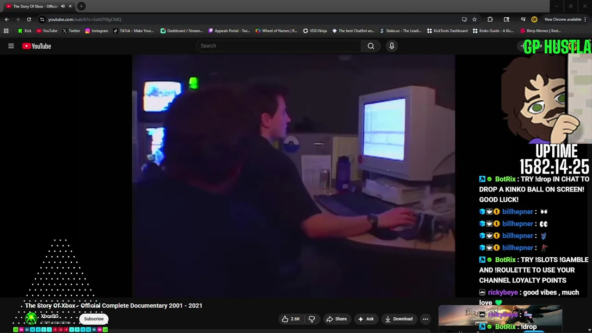Start voice search with microphone icon
Screen dimensions: 592x333
(x=392, y=46)
